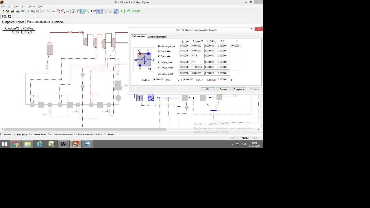Open the Service menu
The width and height of the screenshot is (370, 208).
click(32, 6)
